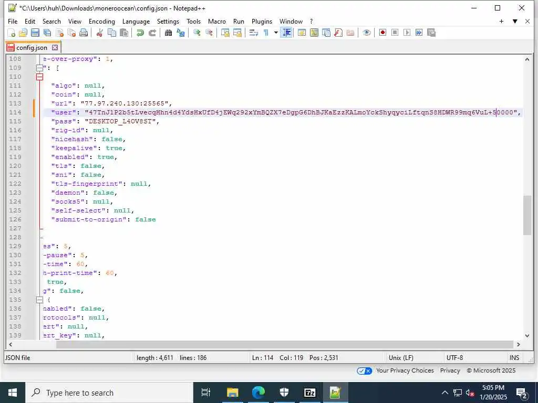Collapse the red fold marker on line 110
Viewport: 538px width, 403px height.
pos(39,77)
